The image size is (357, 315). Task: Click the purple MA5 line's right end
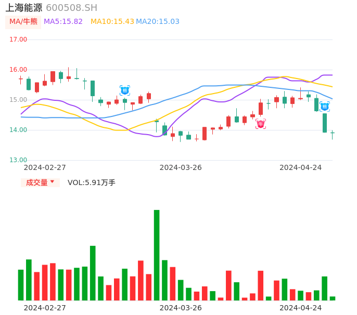330,75
